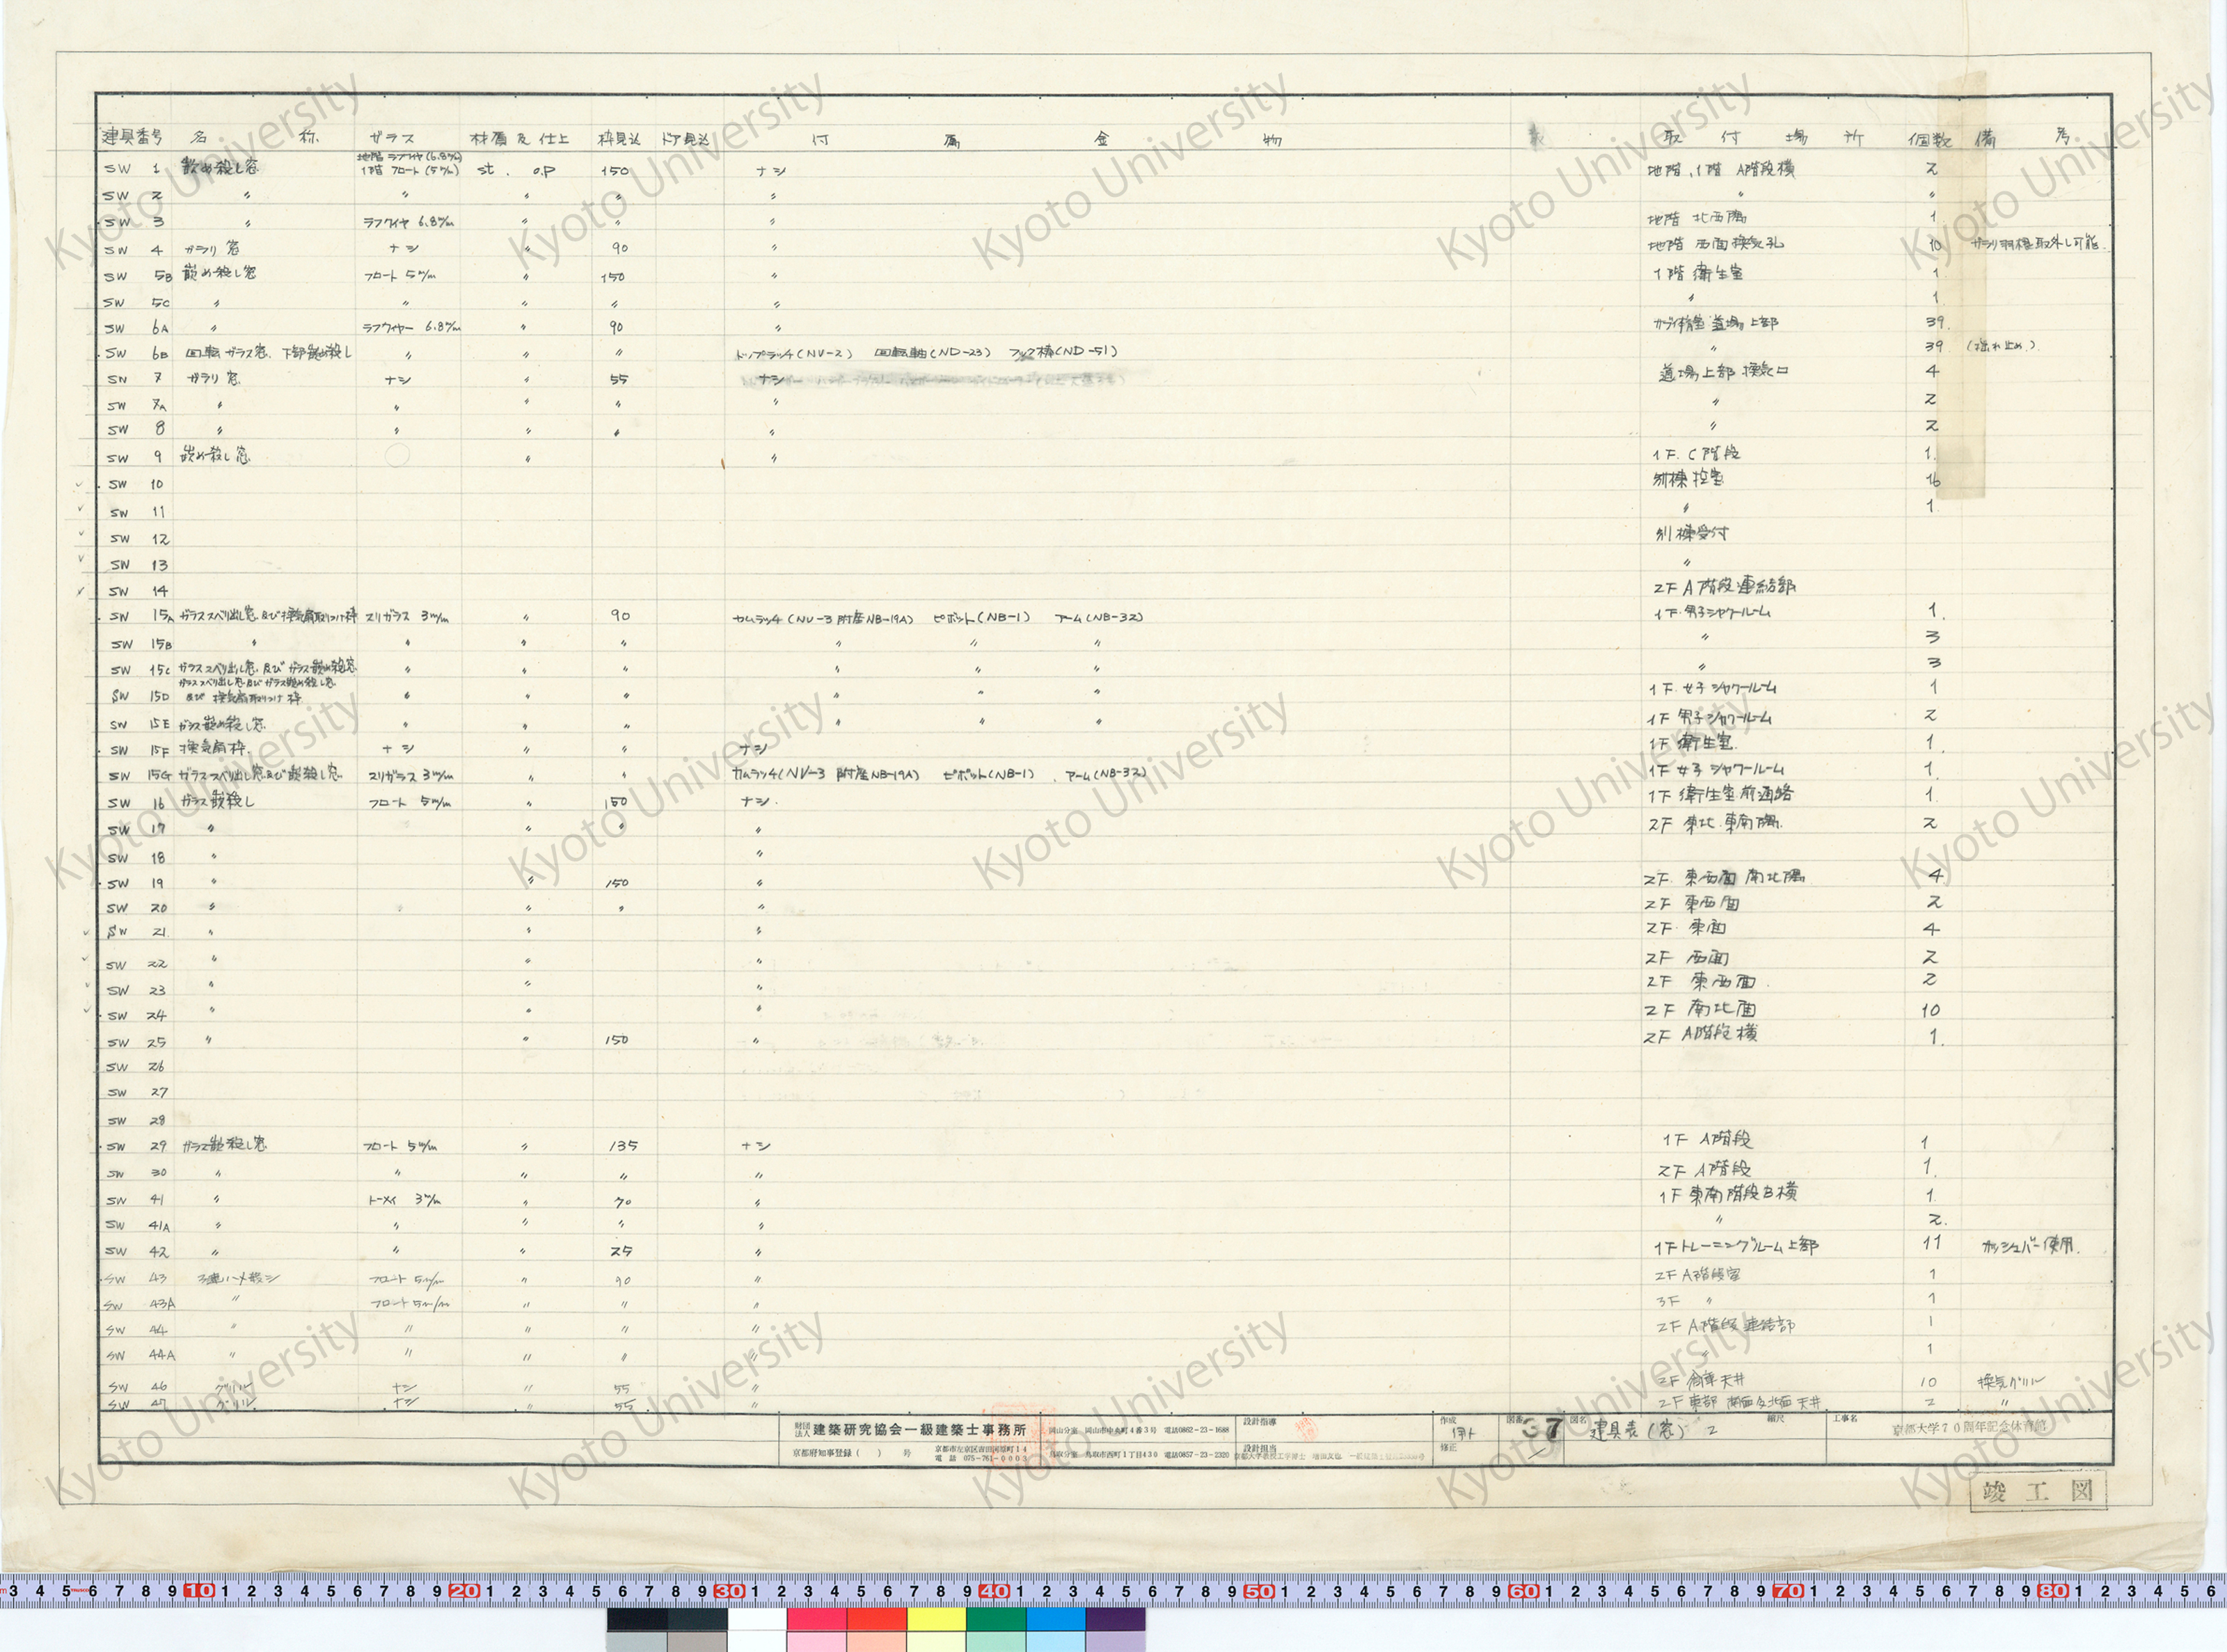Click the 建具番号 column header
Viewport: 2227px width, 1652px height.
pyautogui.click(x=132, y=136)
